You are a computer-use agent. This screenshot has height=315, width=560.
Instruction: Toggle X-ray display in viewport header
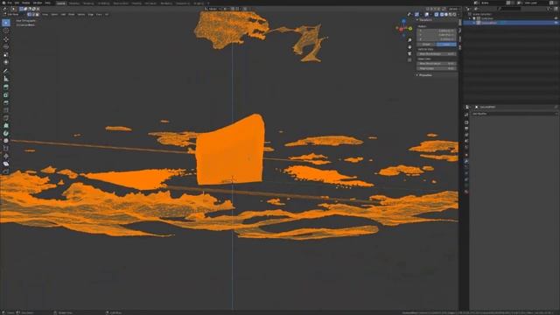[x=436, y=14]
